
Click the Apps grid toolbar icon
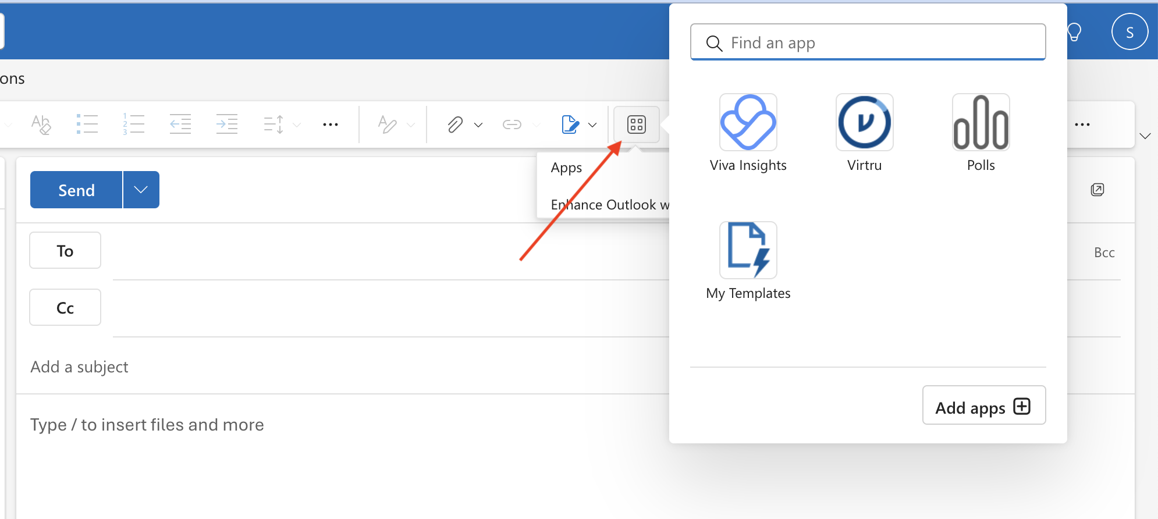coord(636,125)
